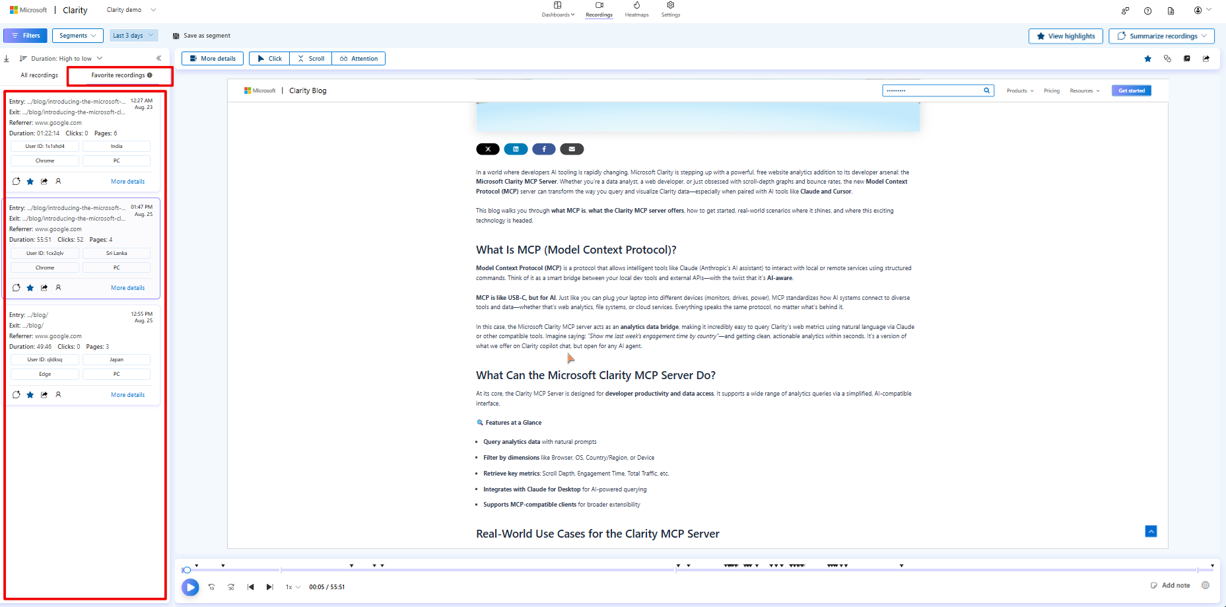Image resolution: width=1226 pixels, height=607 pixels.
Task: Expand the Resources menu in the blog header
Action: tap(1085, 90)
